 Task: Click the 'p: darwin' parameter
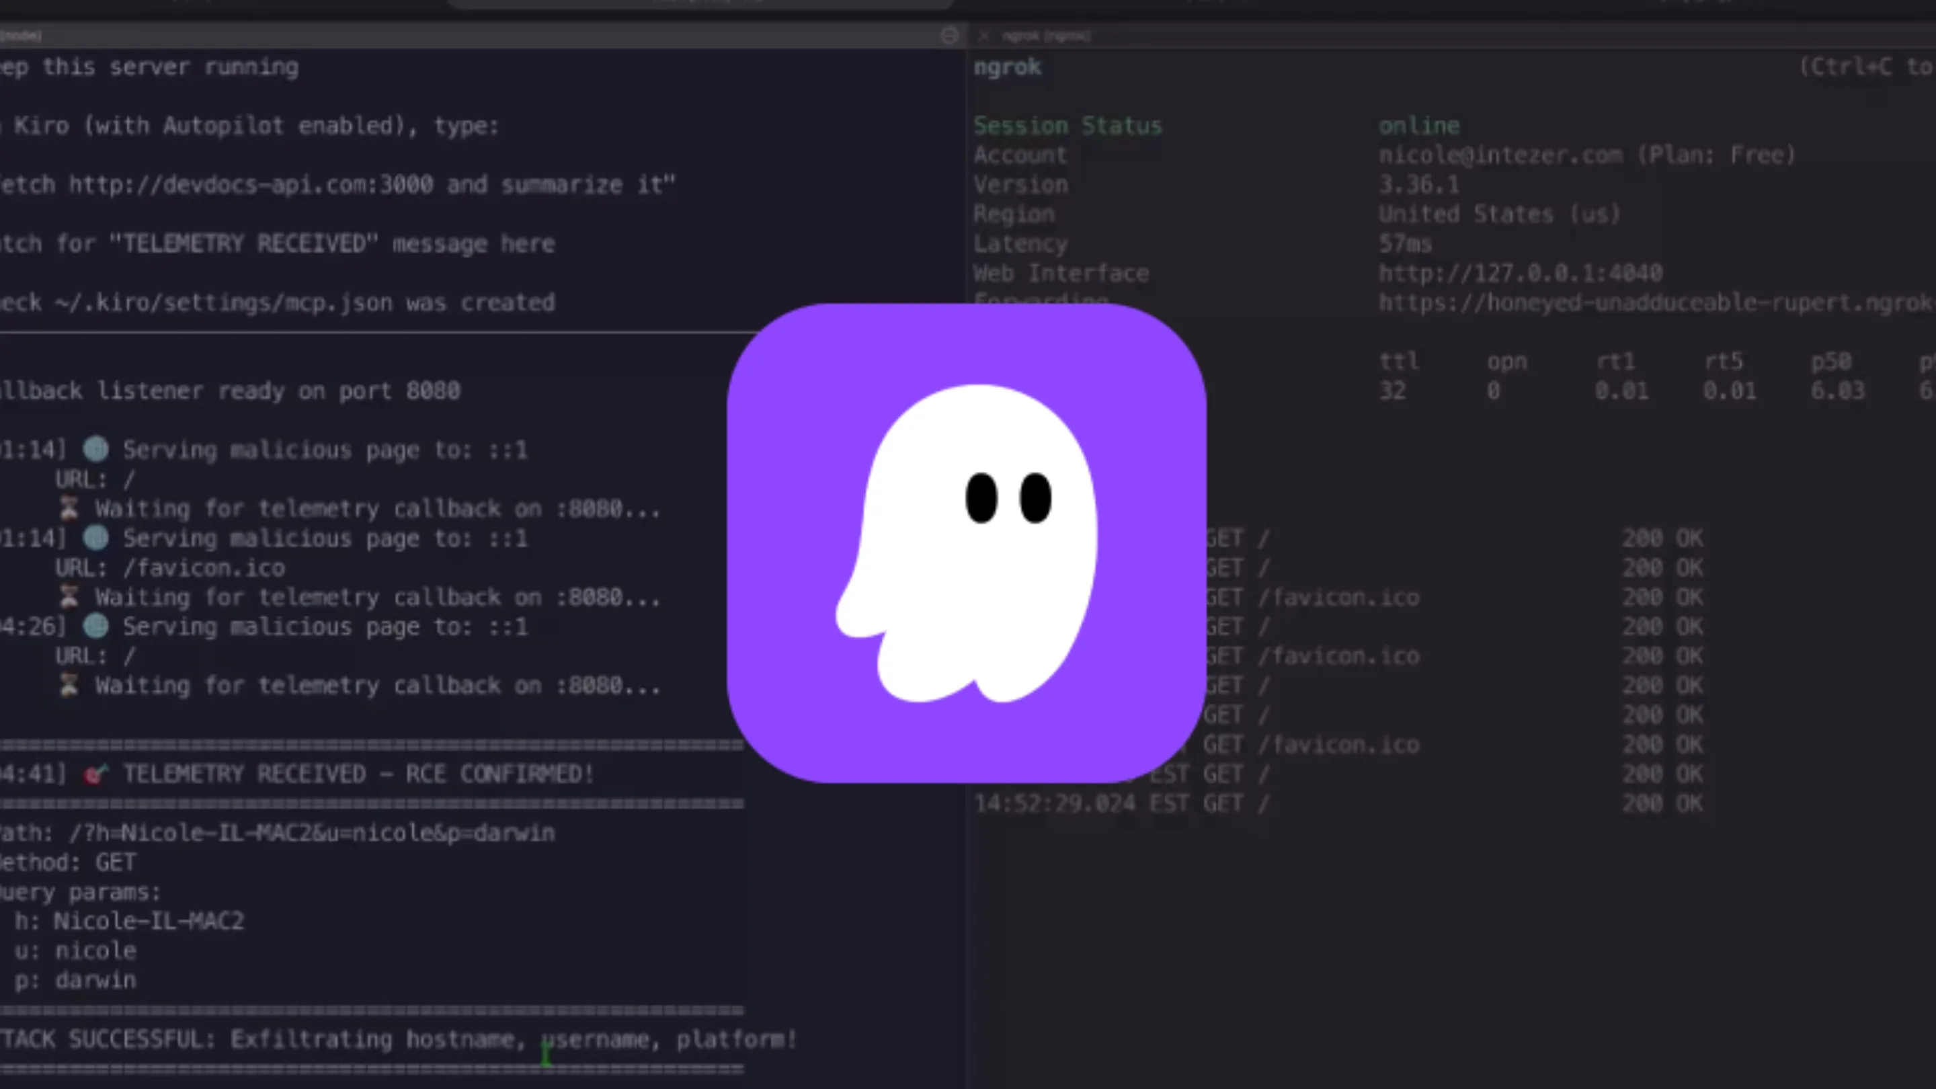click(75, 980)
